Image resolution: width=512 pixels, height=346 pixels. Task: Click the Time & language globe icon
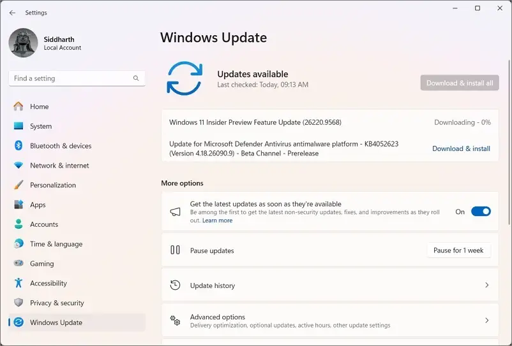pos(19,243)
